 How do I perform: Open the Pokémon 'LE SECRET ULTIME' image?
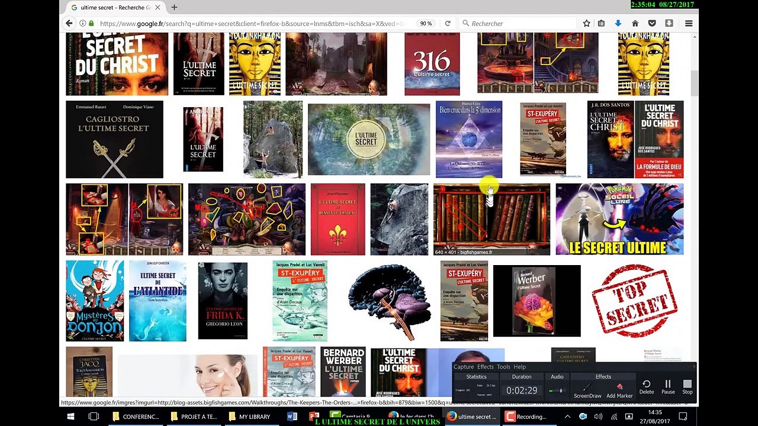click(x=619, y=220)
